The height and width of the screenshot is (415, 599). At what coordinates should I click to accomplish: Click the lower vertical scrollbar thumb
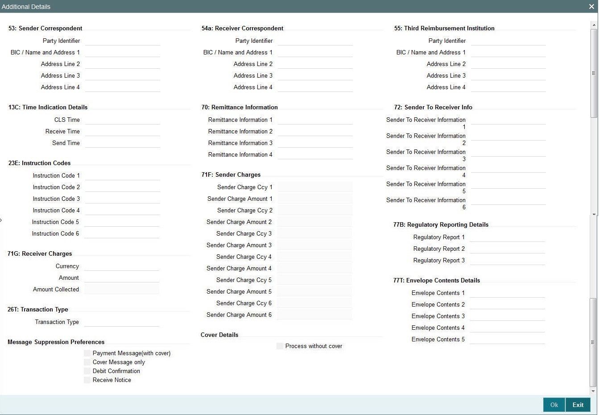point(594,342)
